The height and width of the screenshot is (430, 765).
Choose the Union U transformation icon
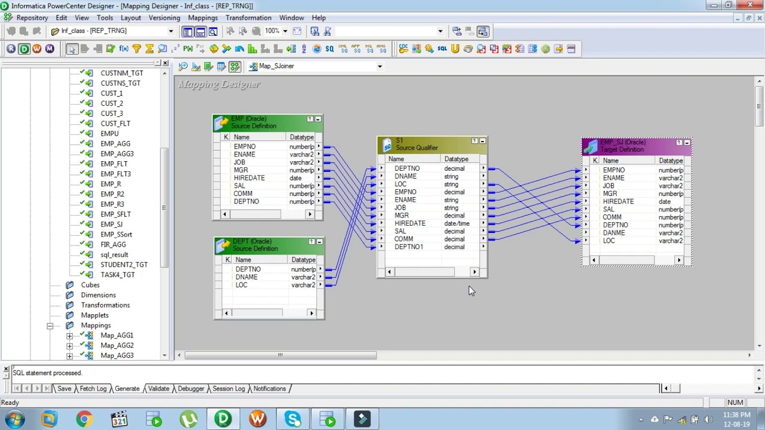coord(455,49)
